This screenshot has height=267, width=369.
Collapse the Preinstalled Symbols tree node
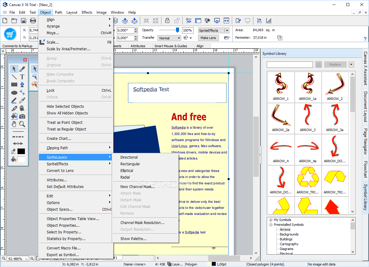(x=271, y=225)
